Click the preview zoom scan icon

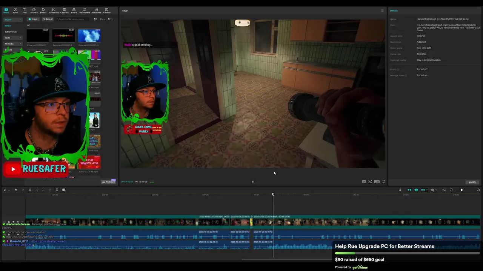pyautogui.click(x=370, y=181)
